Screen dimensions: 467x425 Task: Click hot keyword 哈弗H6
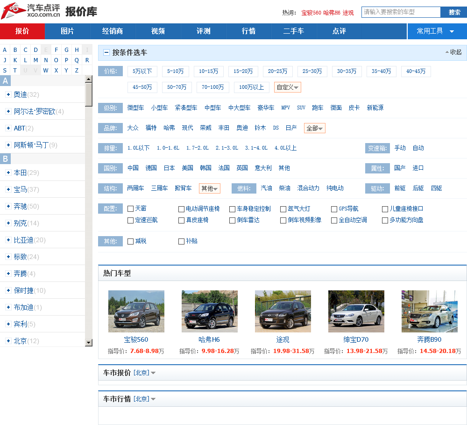(332, 13)
